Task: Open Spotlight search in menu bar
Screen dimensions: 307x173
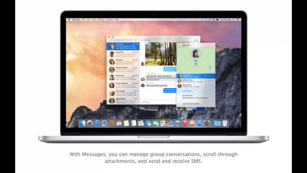Action: (233, 19)
